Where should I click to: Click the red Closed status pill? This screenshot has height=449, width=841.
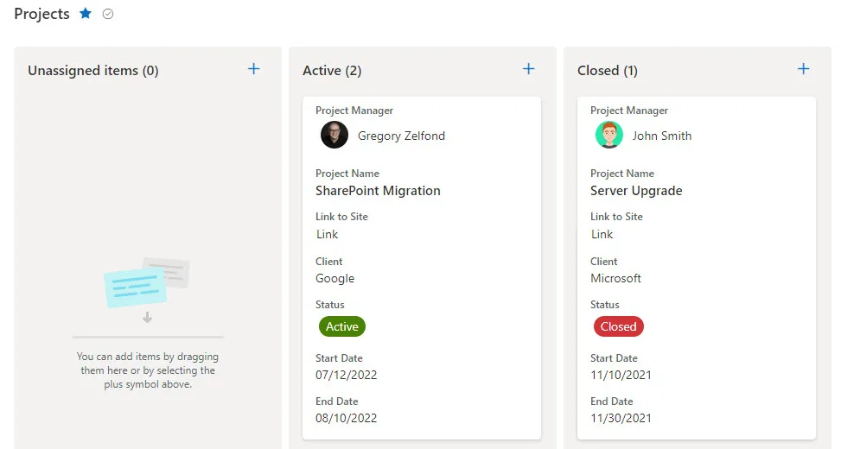tap(618, 326)
